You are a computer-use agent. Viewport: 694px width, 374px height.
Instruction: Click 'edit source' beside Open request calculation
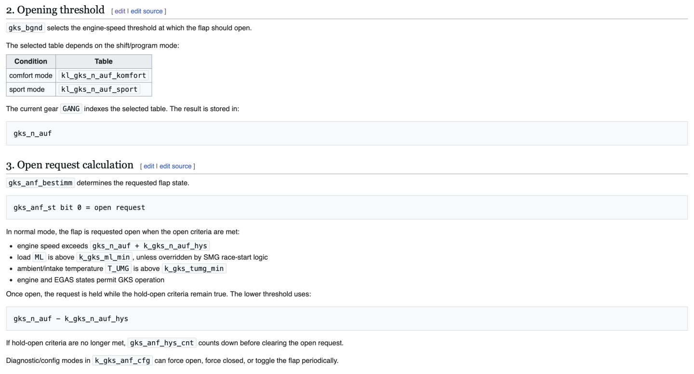[175, 166]
